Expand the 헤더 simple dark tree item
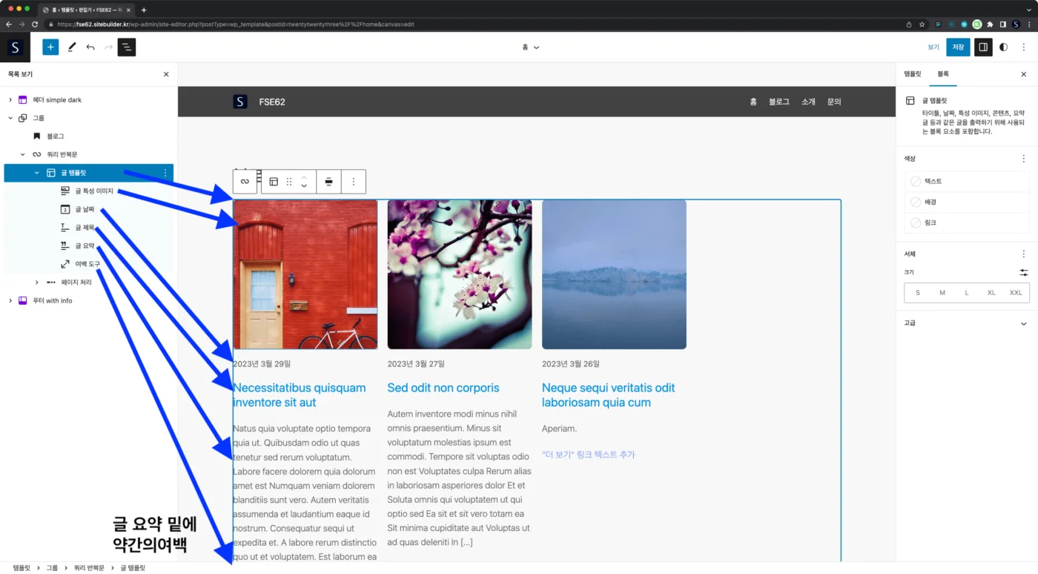 click(10, 99)
